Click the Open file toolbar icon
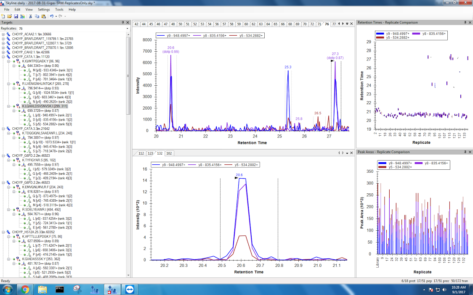 pos(9,16)
